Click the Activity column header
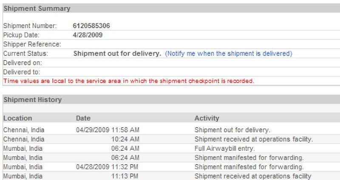The image size is (340, 180). pyautogui.click(x=207, y=118)
